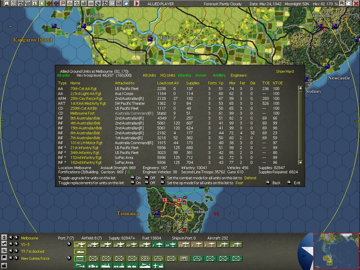Image resolution: width=360 pixels, height=270 pixels.
Task: Open 101st LH Motor Rgt unit
Action: tap(86, 143)
